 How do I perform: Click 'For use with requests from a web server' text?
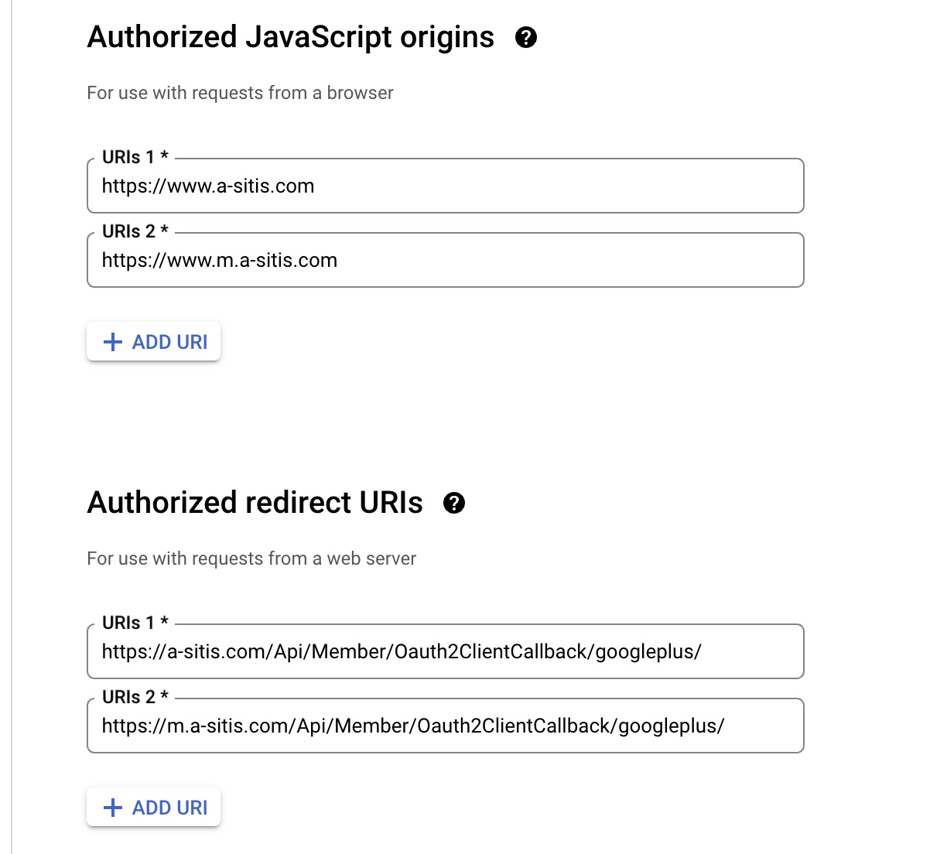[251, 559]
